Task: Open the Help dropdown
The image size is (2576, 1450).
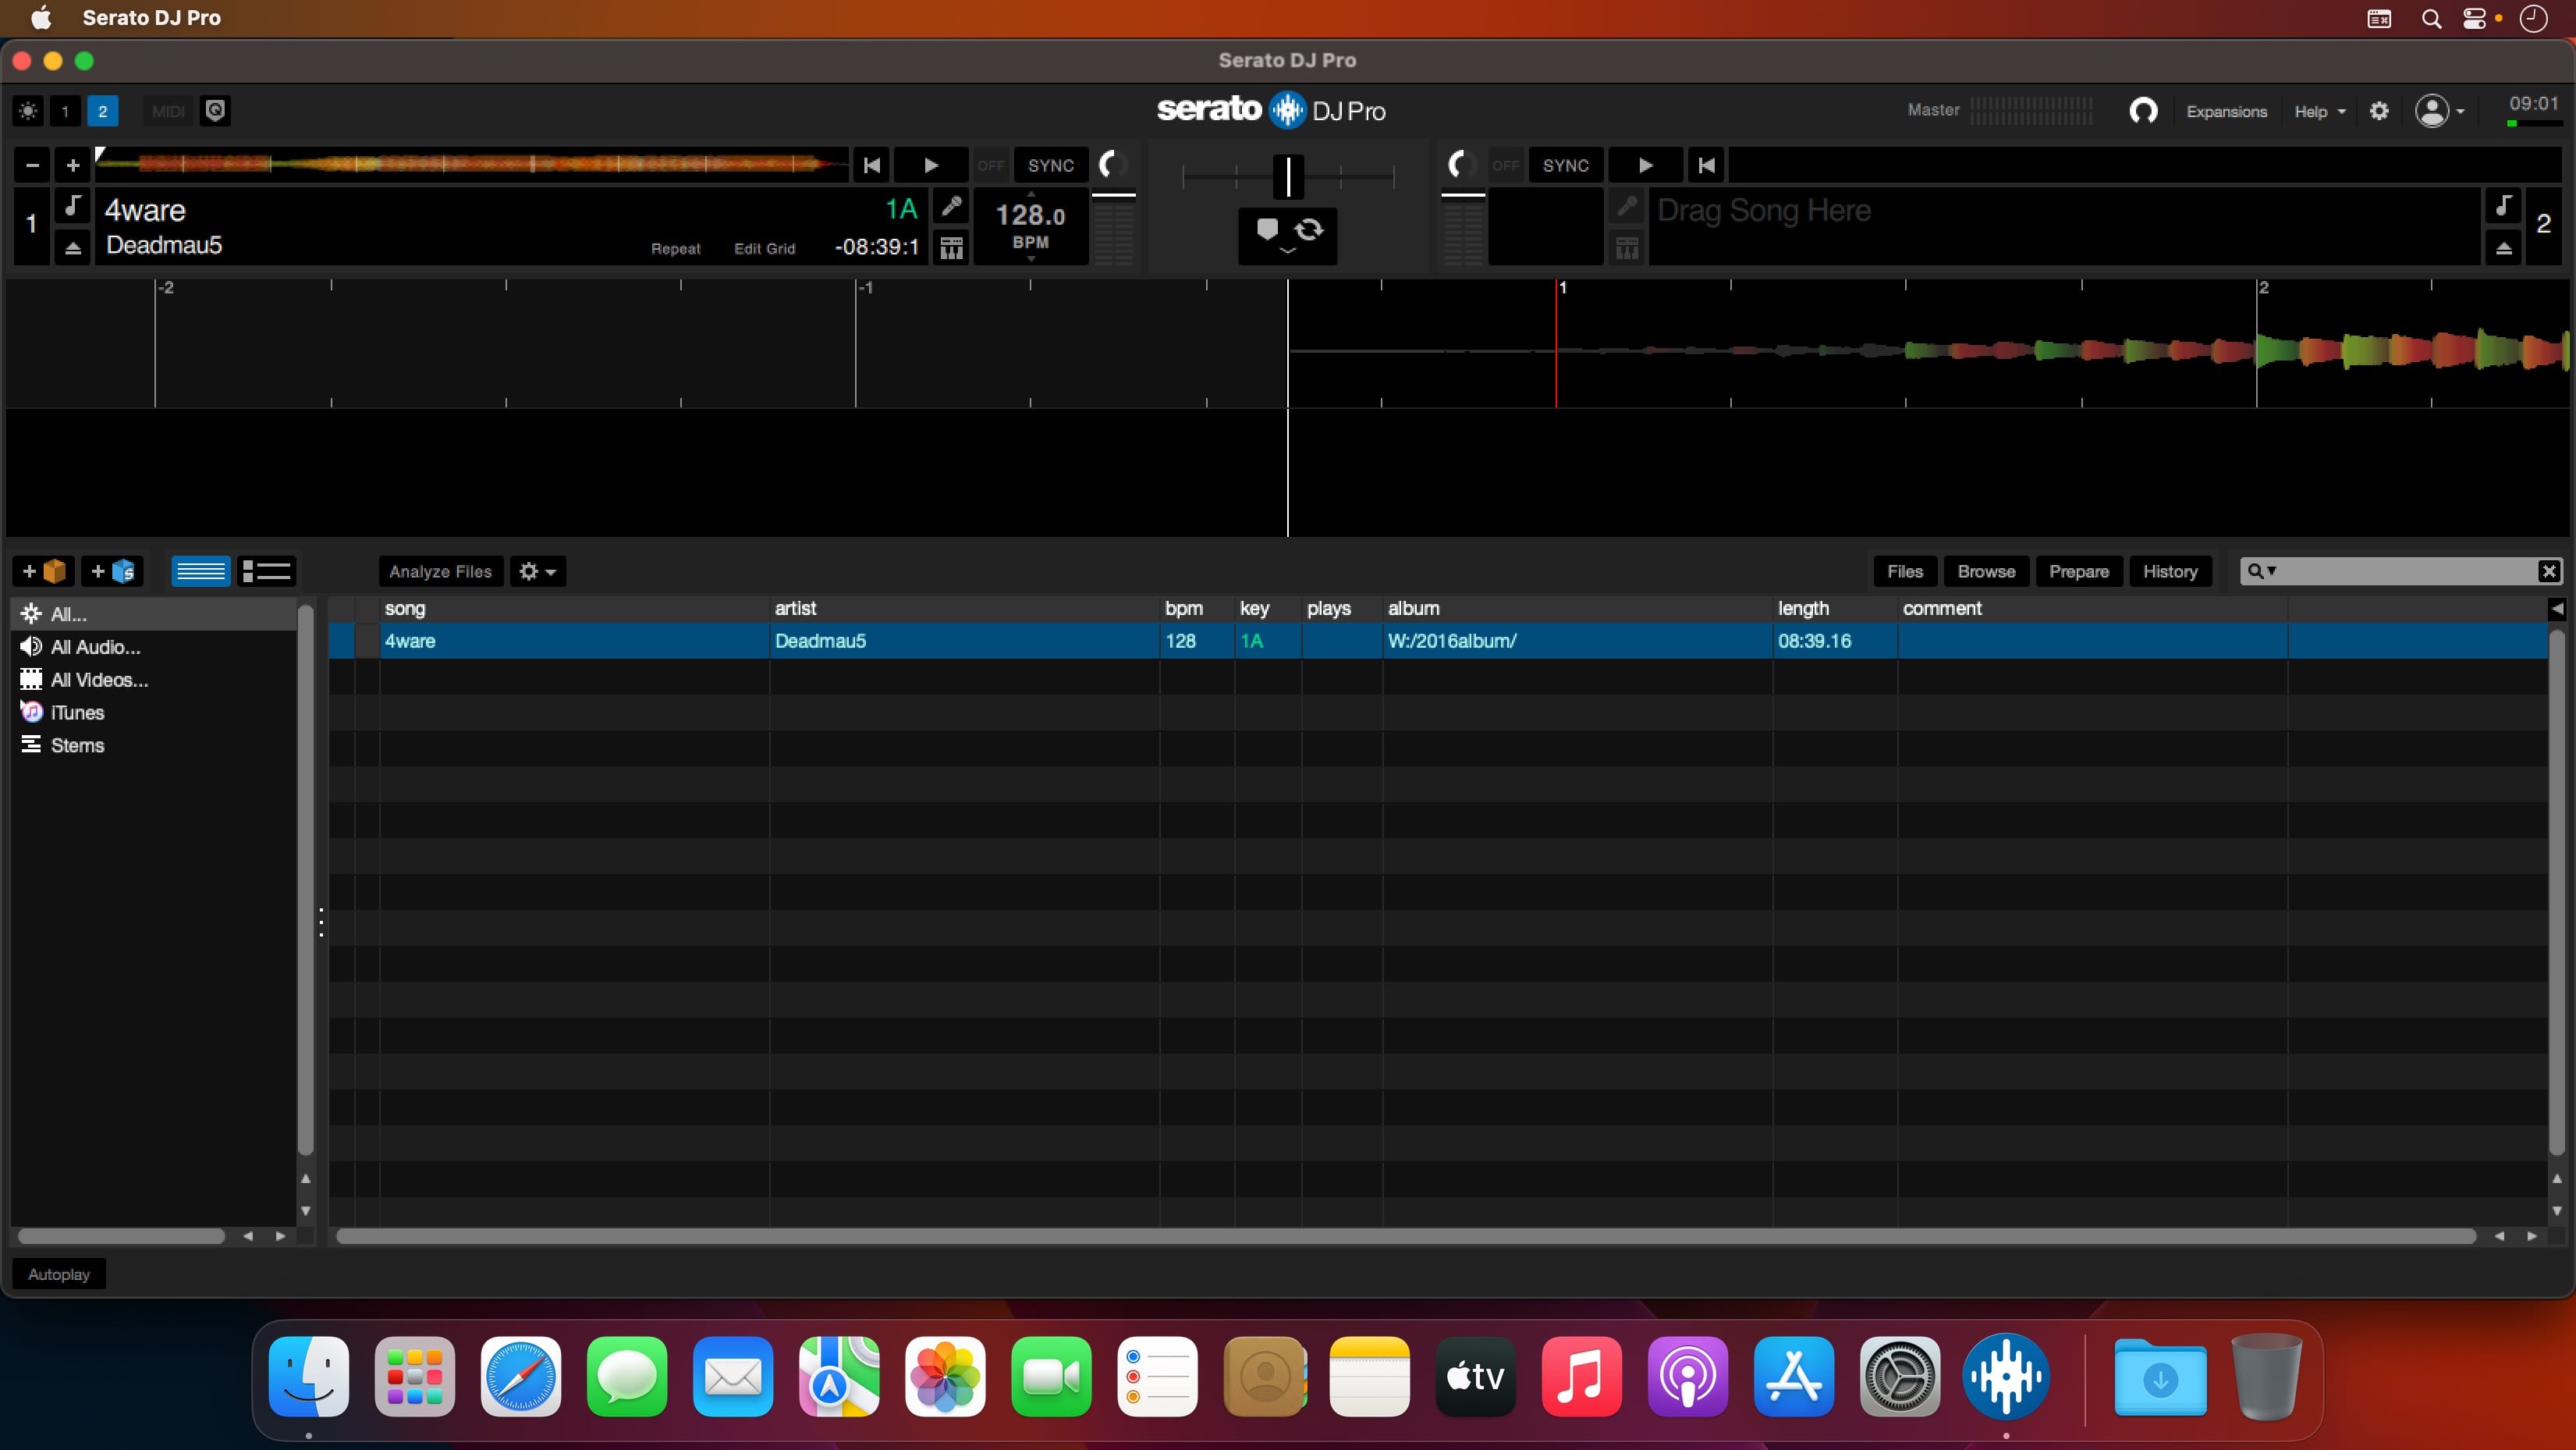Action: click(x=2319, y=111)
